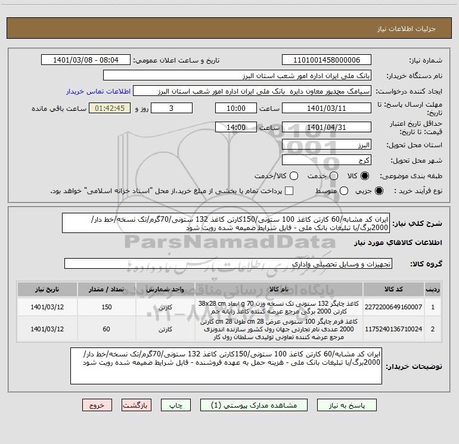Toggle اسناد خزانه اسلامی payment checkbox
This screenshot has width=459, height=444.
tap(289, 191)
